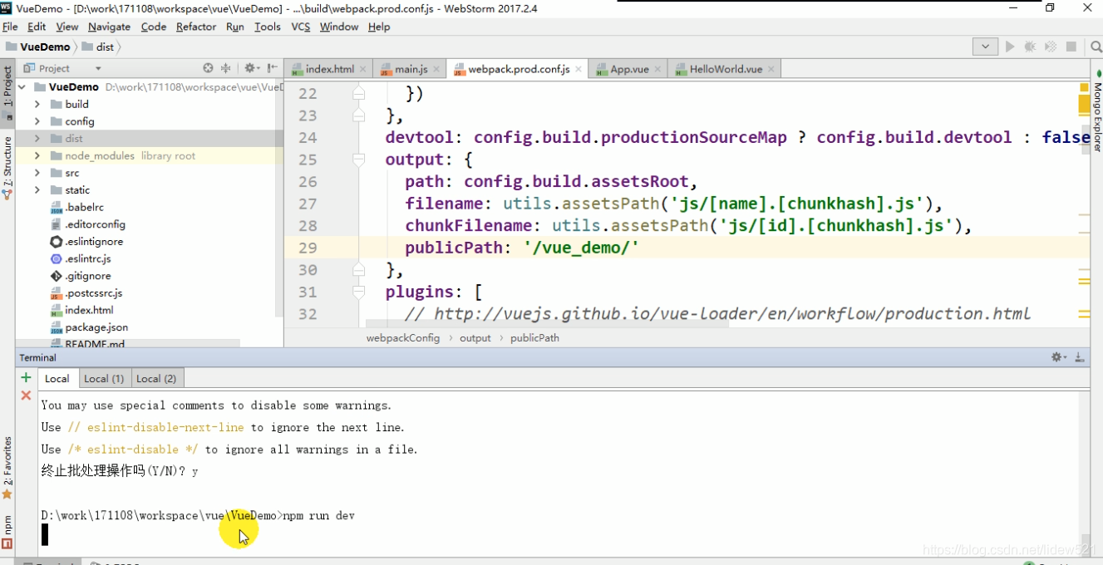Click the publicPath editor breadcrumb

tap(534, 338)
